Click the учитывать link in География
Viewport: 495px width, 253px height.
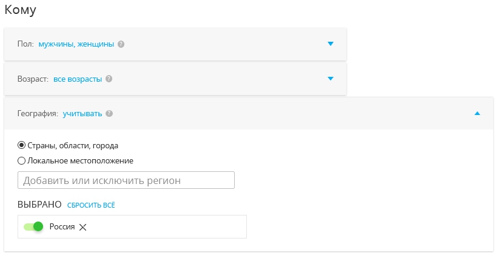click(82, 113)
